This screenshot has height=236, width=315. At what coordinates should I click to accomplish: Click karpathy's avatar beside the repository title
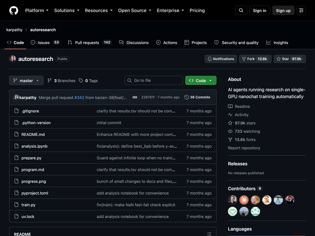click(13, 59)
